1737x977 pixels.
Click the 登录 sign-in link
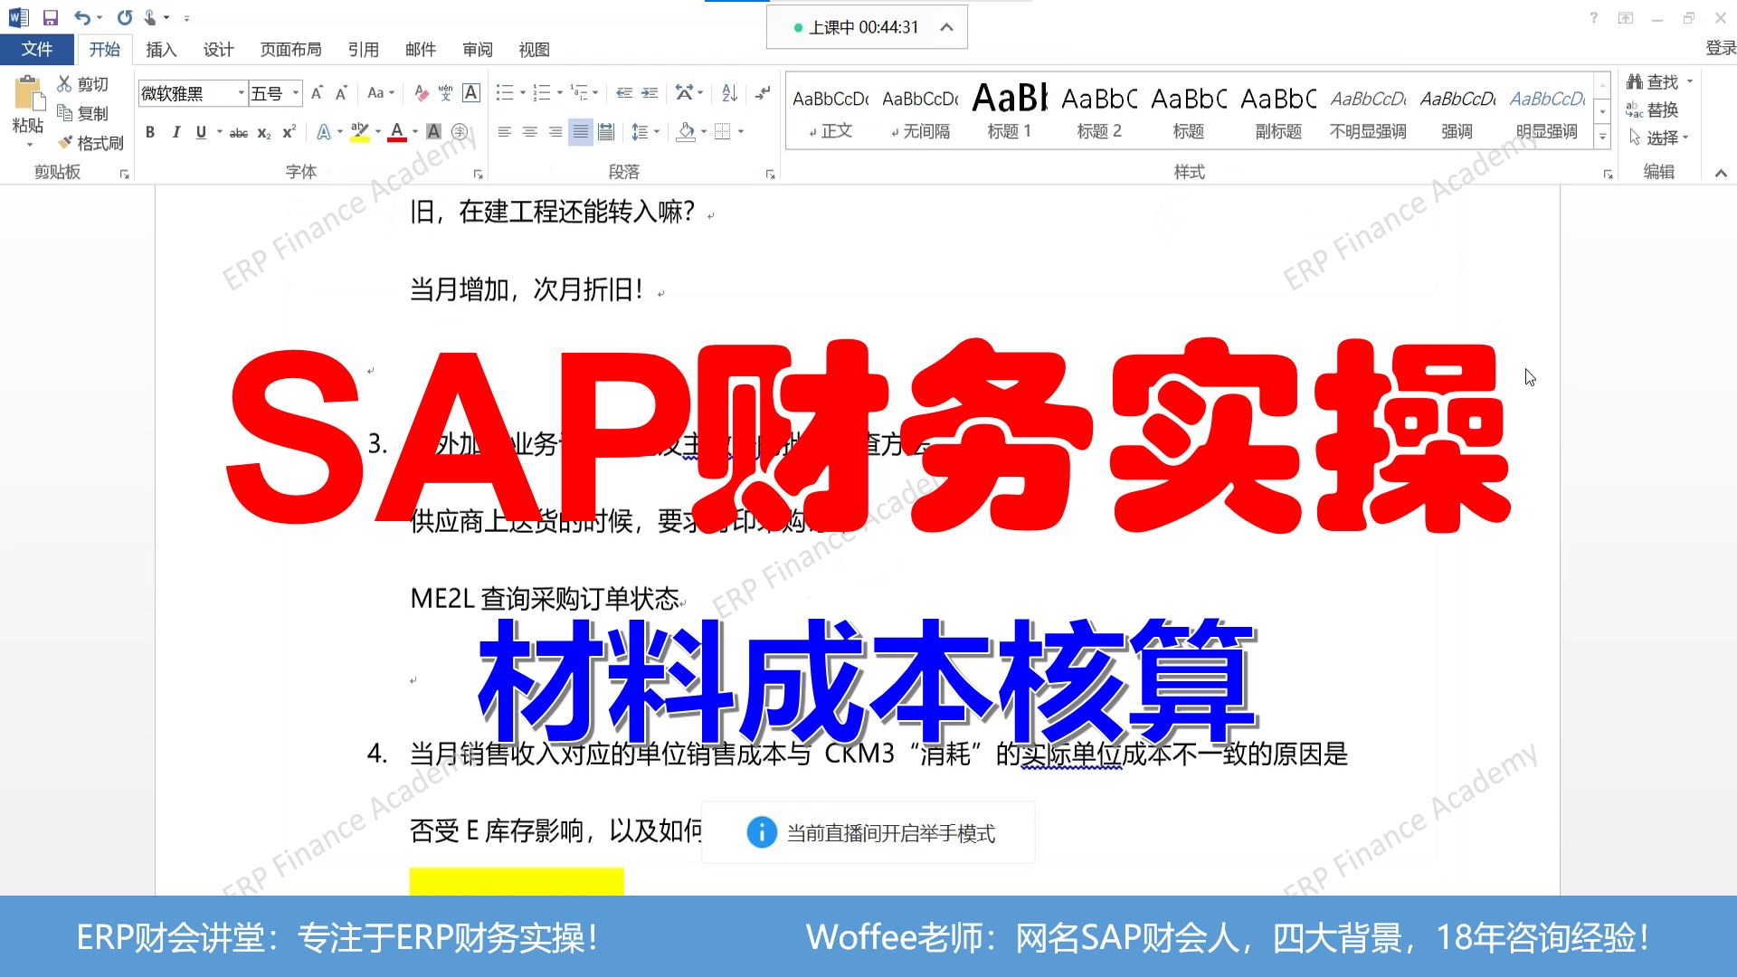click(x=1720, y=49)
